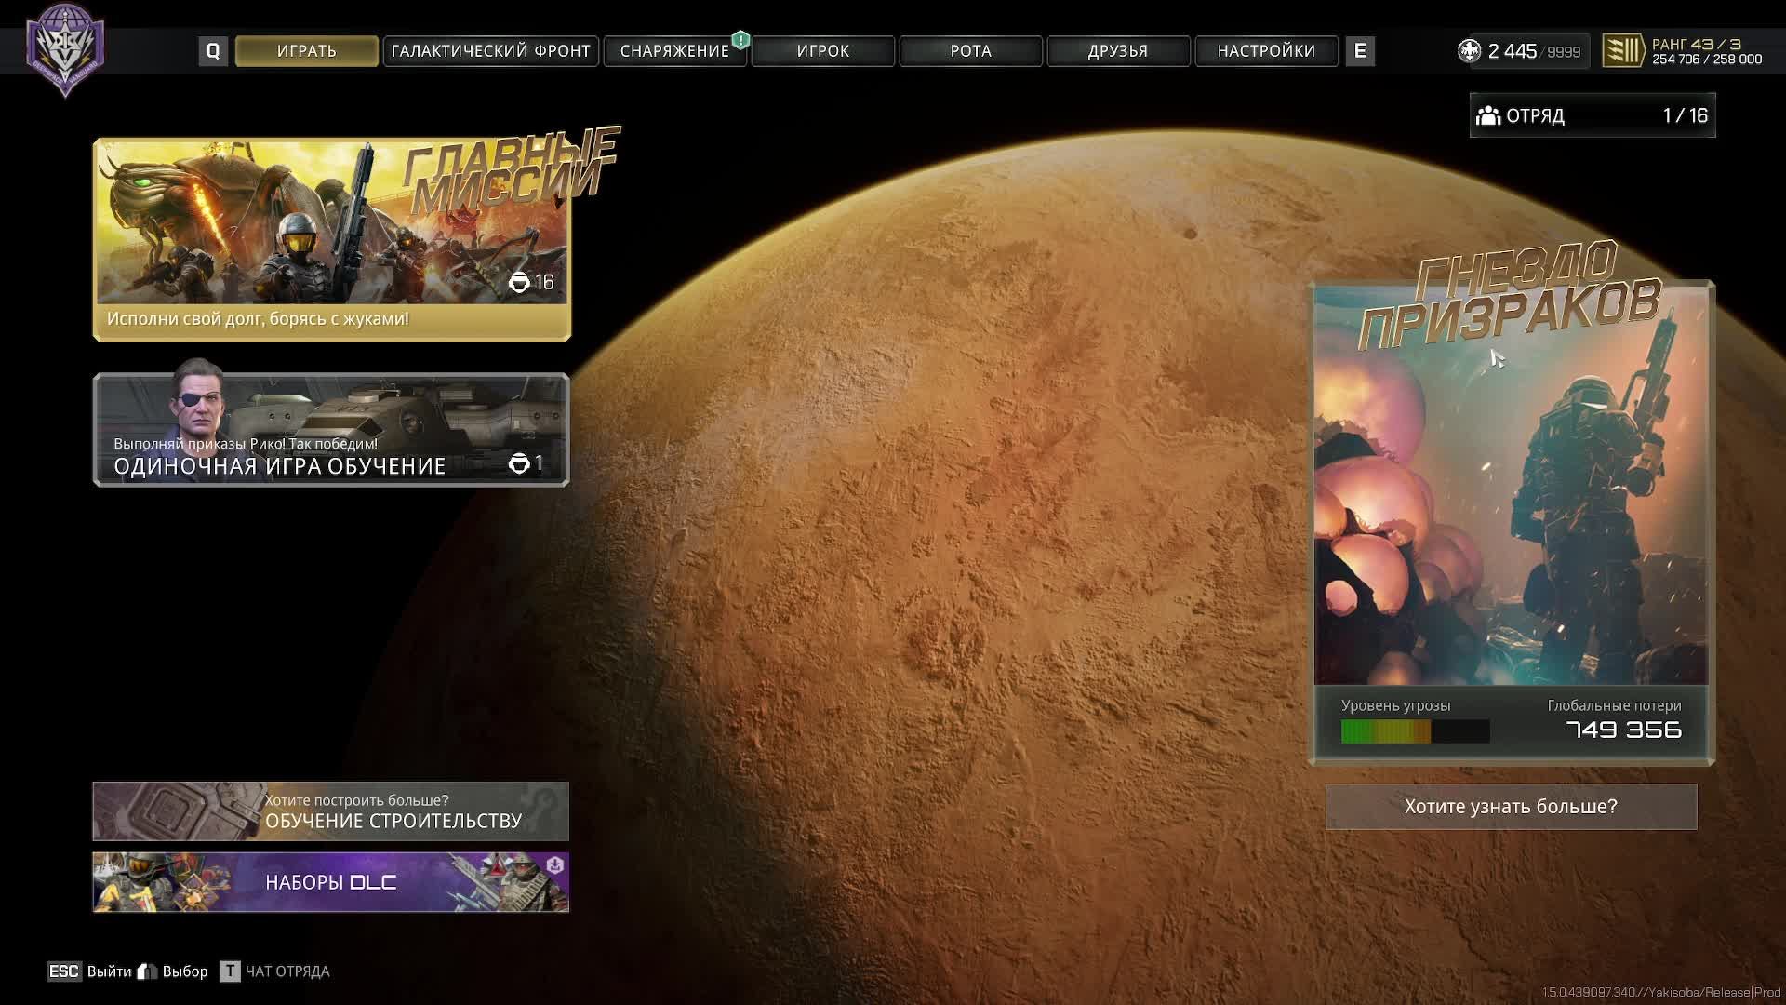Image resolution: width=1786 pixels, height=1005 pixels.
Task: Switch to the ИГРОК tab
Action: (822, 51)
